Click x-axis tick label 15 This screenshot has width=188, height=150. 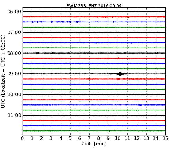(x=165, y=138)
